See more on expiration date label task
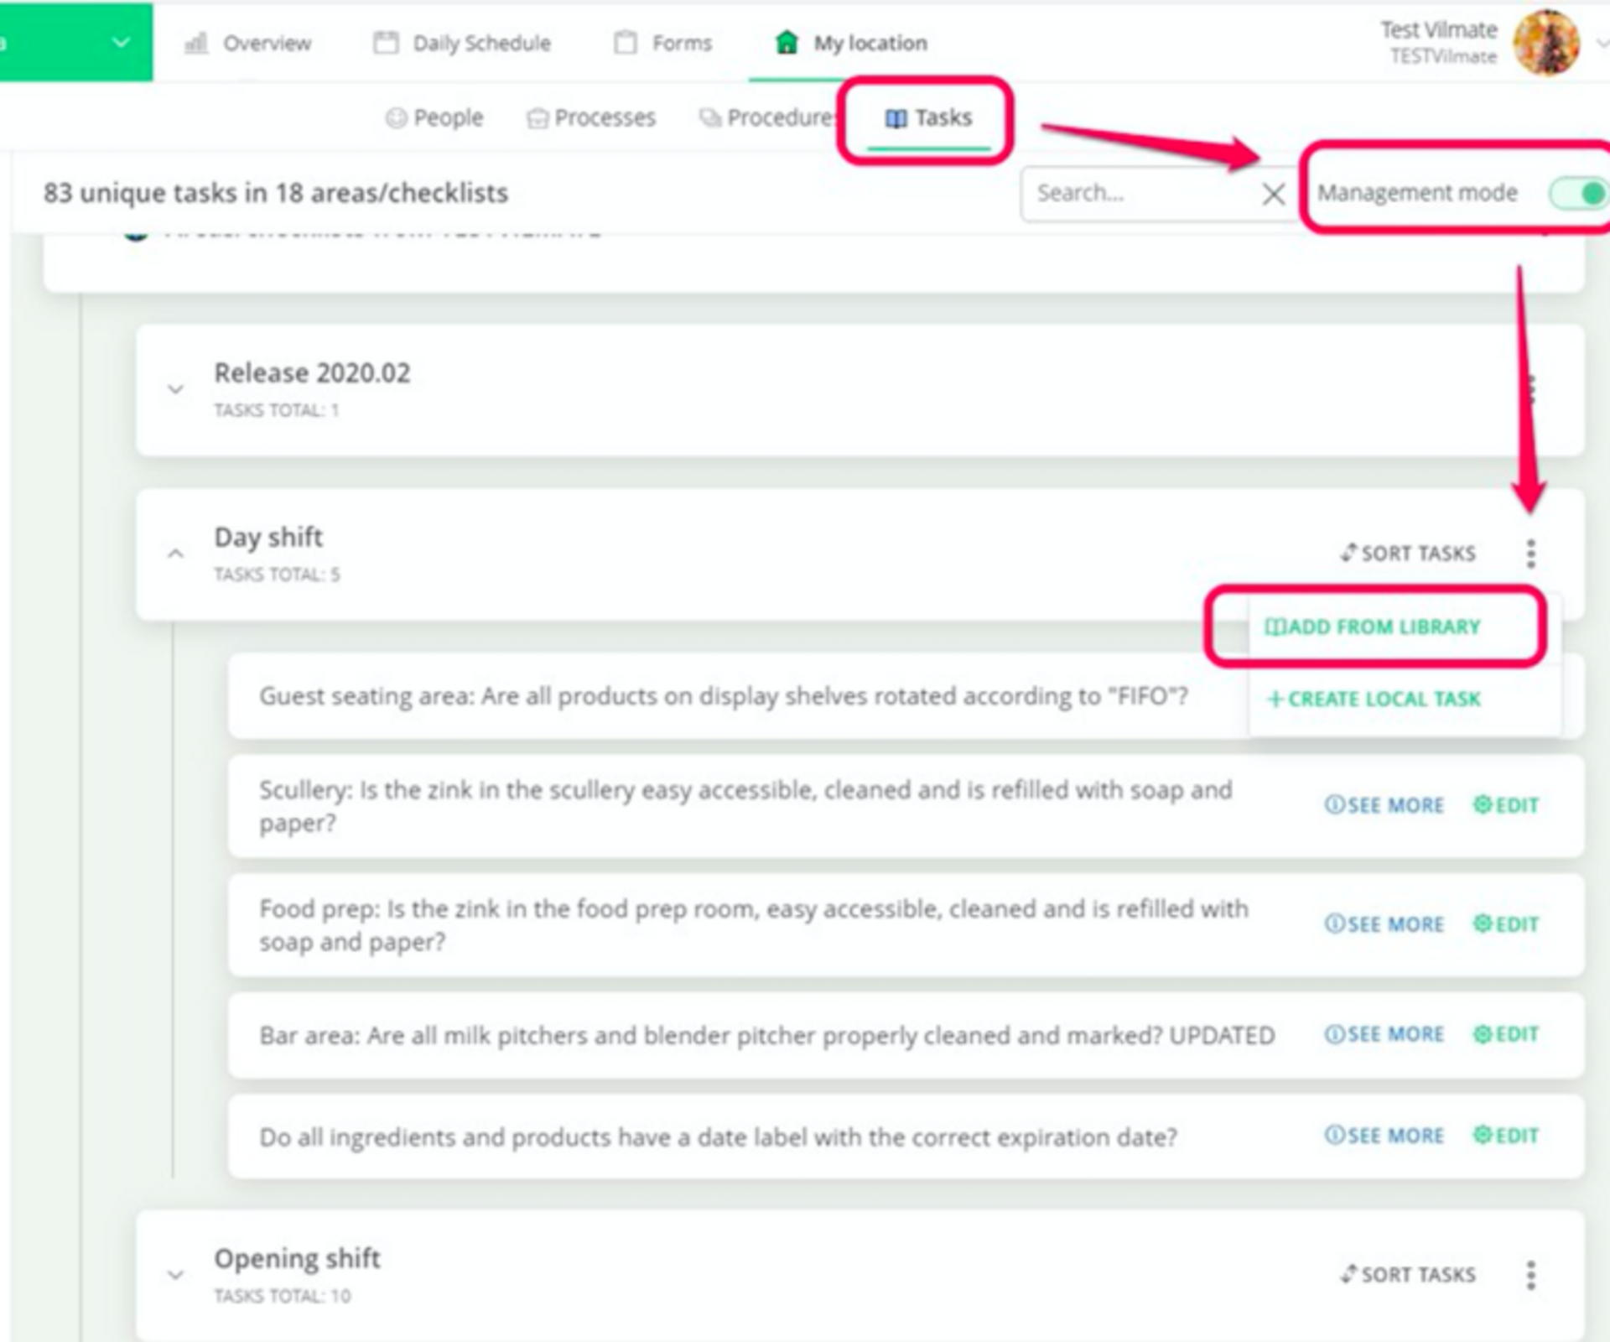Screen dimensions: 1610x1342 [1384, 1136]
